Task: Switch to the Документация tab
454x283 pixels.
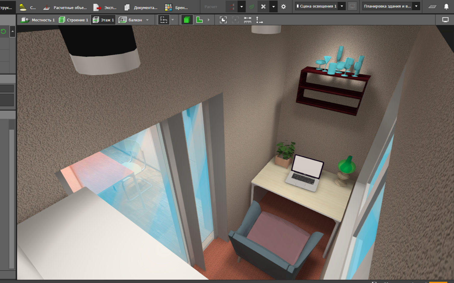Action: pyautogui.click(x=141, y=7)
